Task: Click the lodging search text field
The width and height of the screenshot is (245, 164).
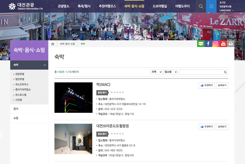Action: coord(201,72)
